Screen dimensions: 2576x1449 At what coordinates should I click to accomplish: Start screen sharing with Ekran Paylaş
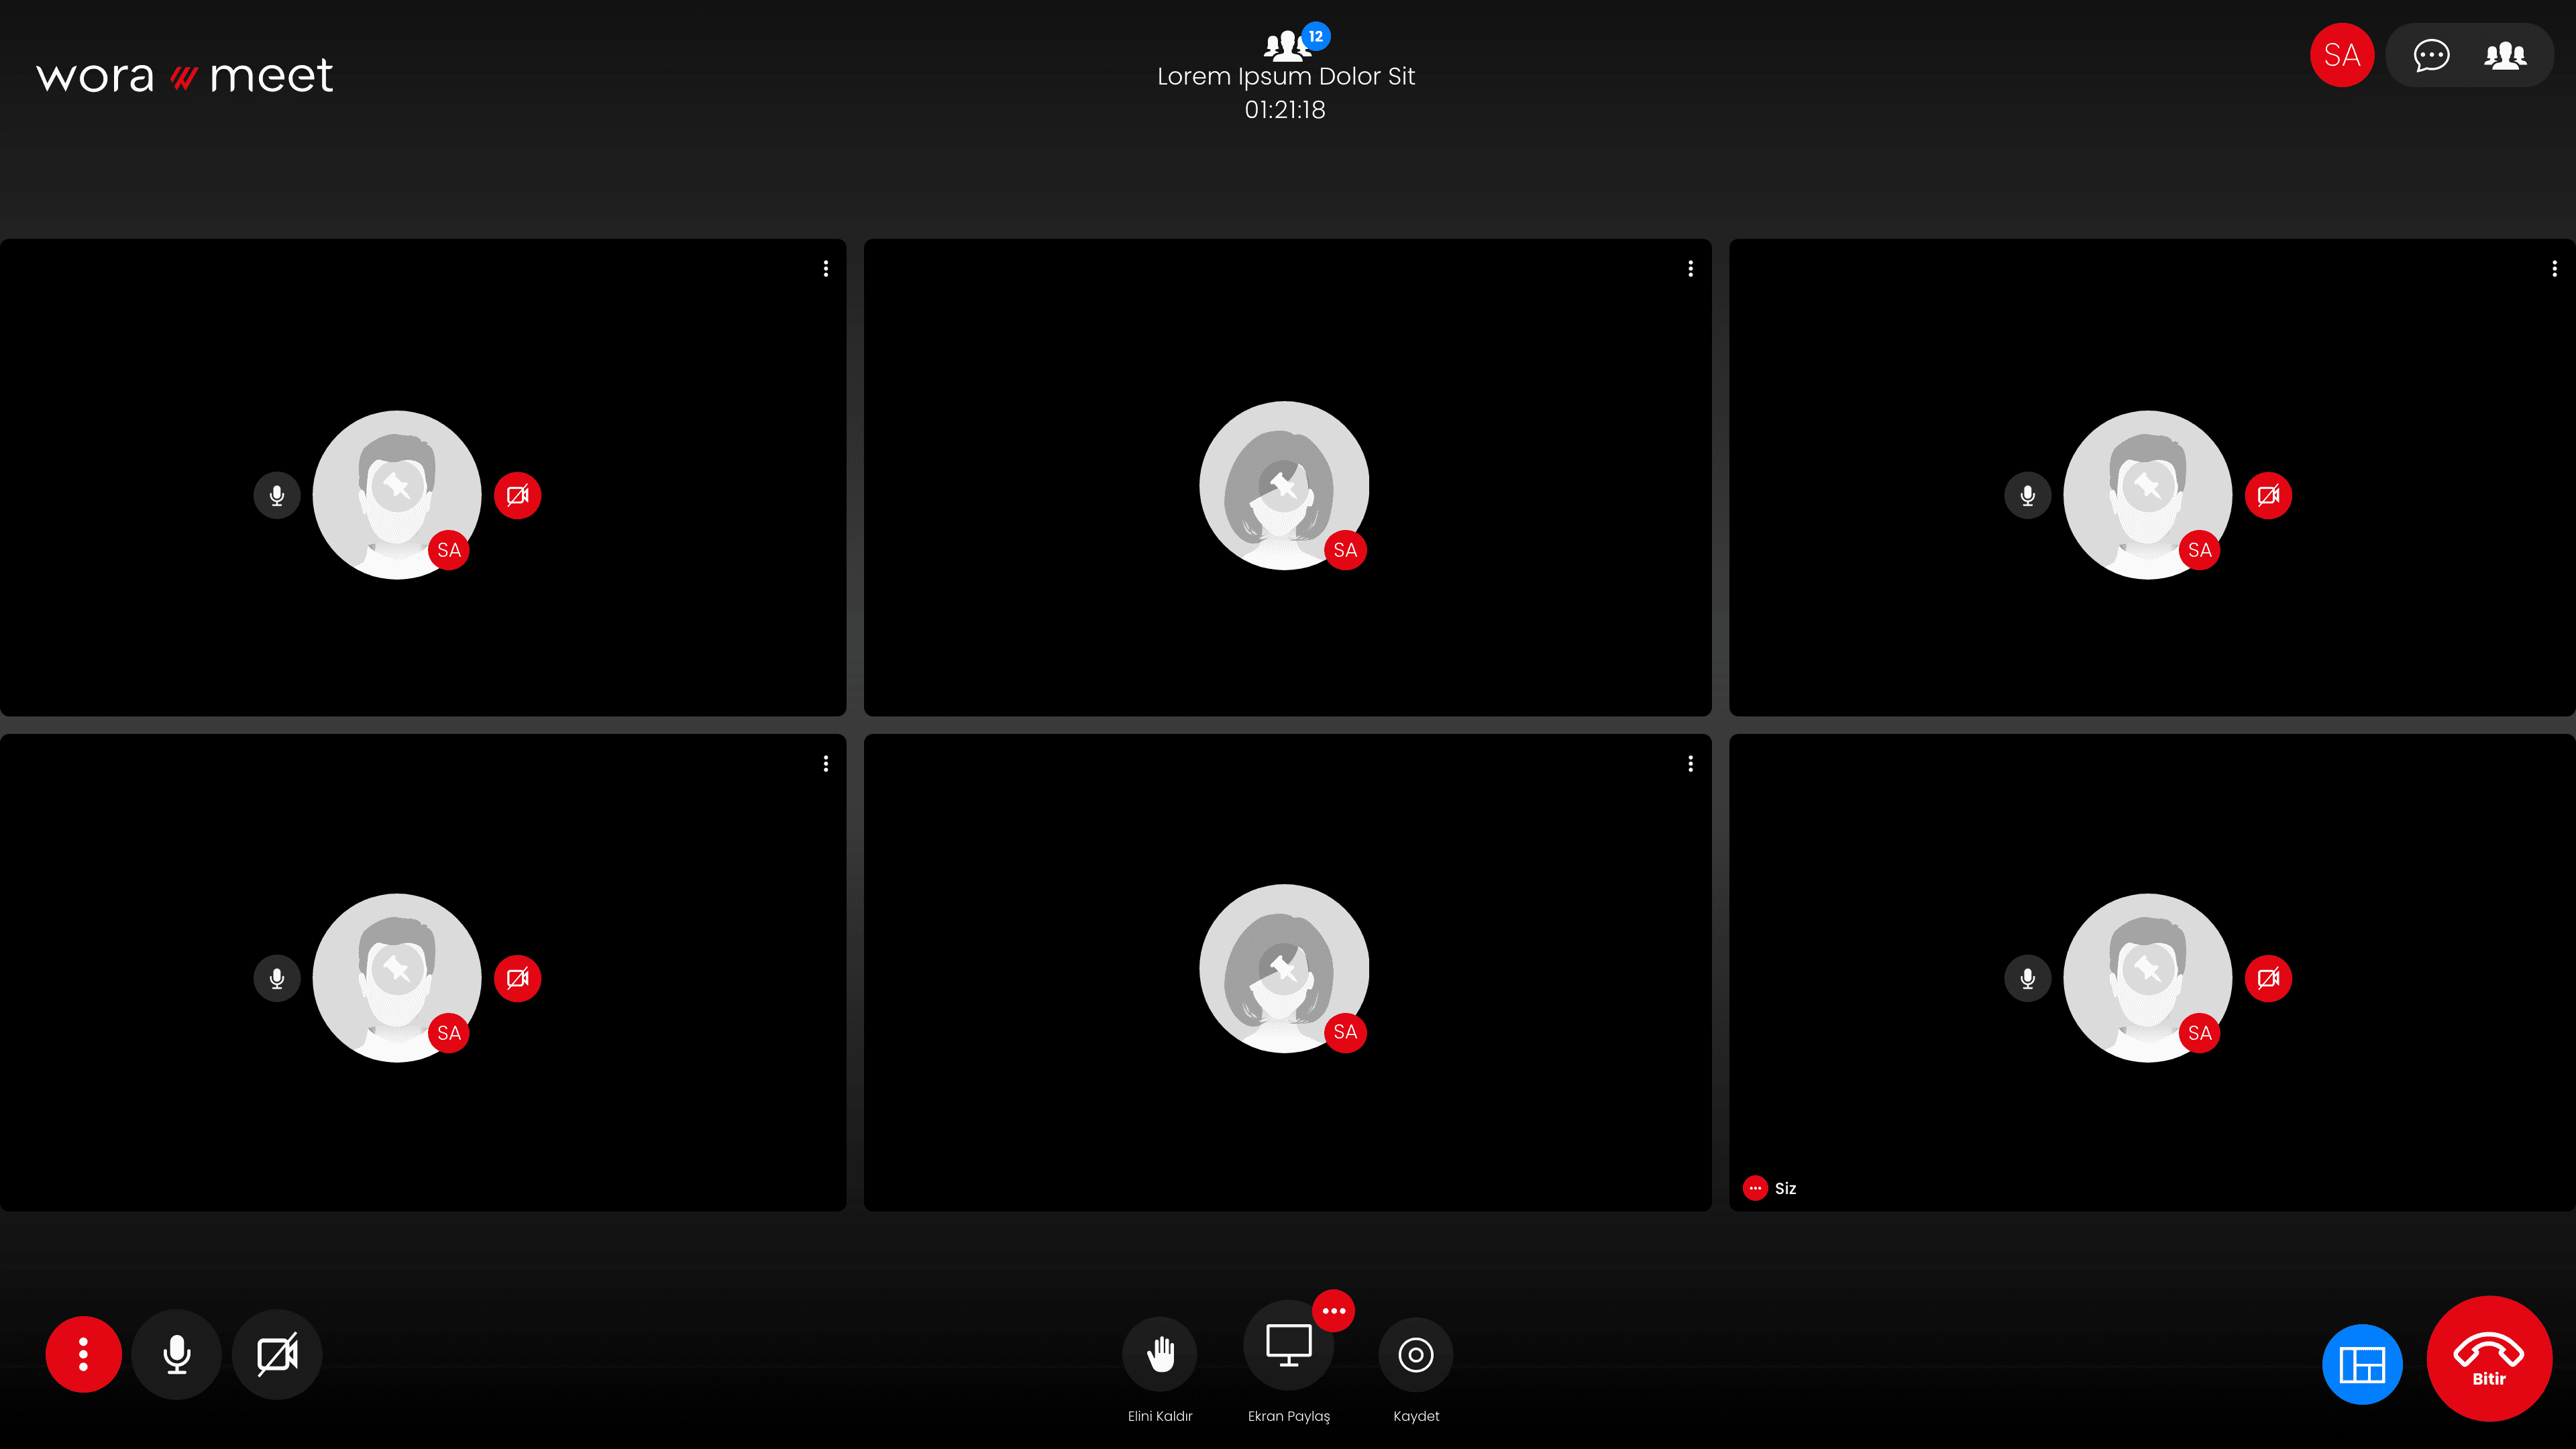[x=1288, y=1346]
